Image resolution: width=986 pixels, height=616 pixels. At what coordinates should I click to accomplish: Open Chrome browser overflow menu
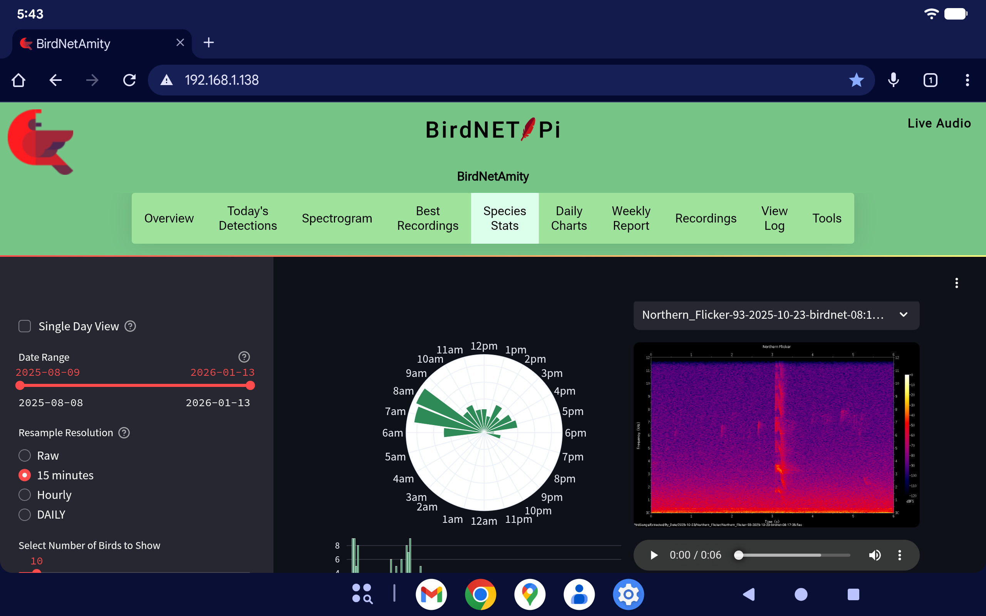pos(967,80)
